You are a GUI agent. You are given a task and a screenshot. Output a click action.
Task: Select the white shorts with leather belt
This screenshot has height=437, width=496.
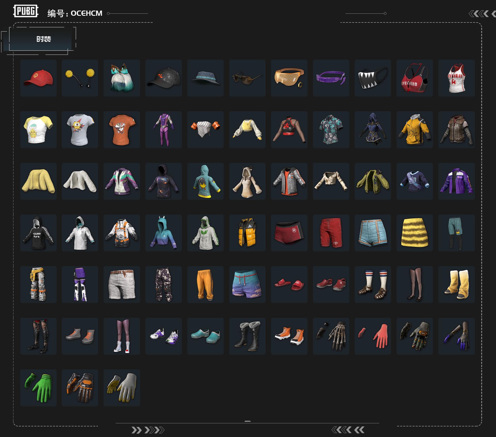[122, 284]
